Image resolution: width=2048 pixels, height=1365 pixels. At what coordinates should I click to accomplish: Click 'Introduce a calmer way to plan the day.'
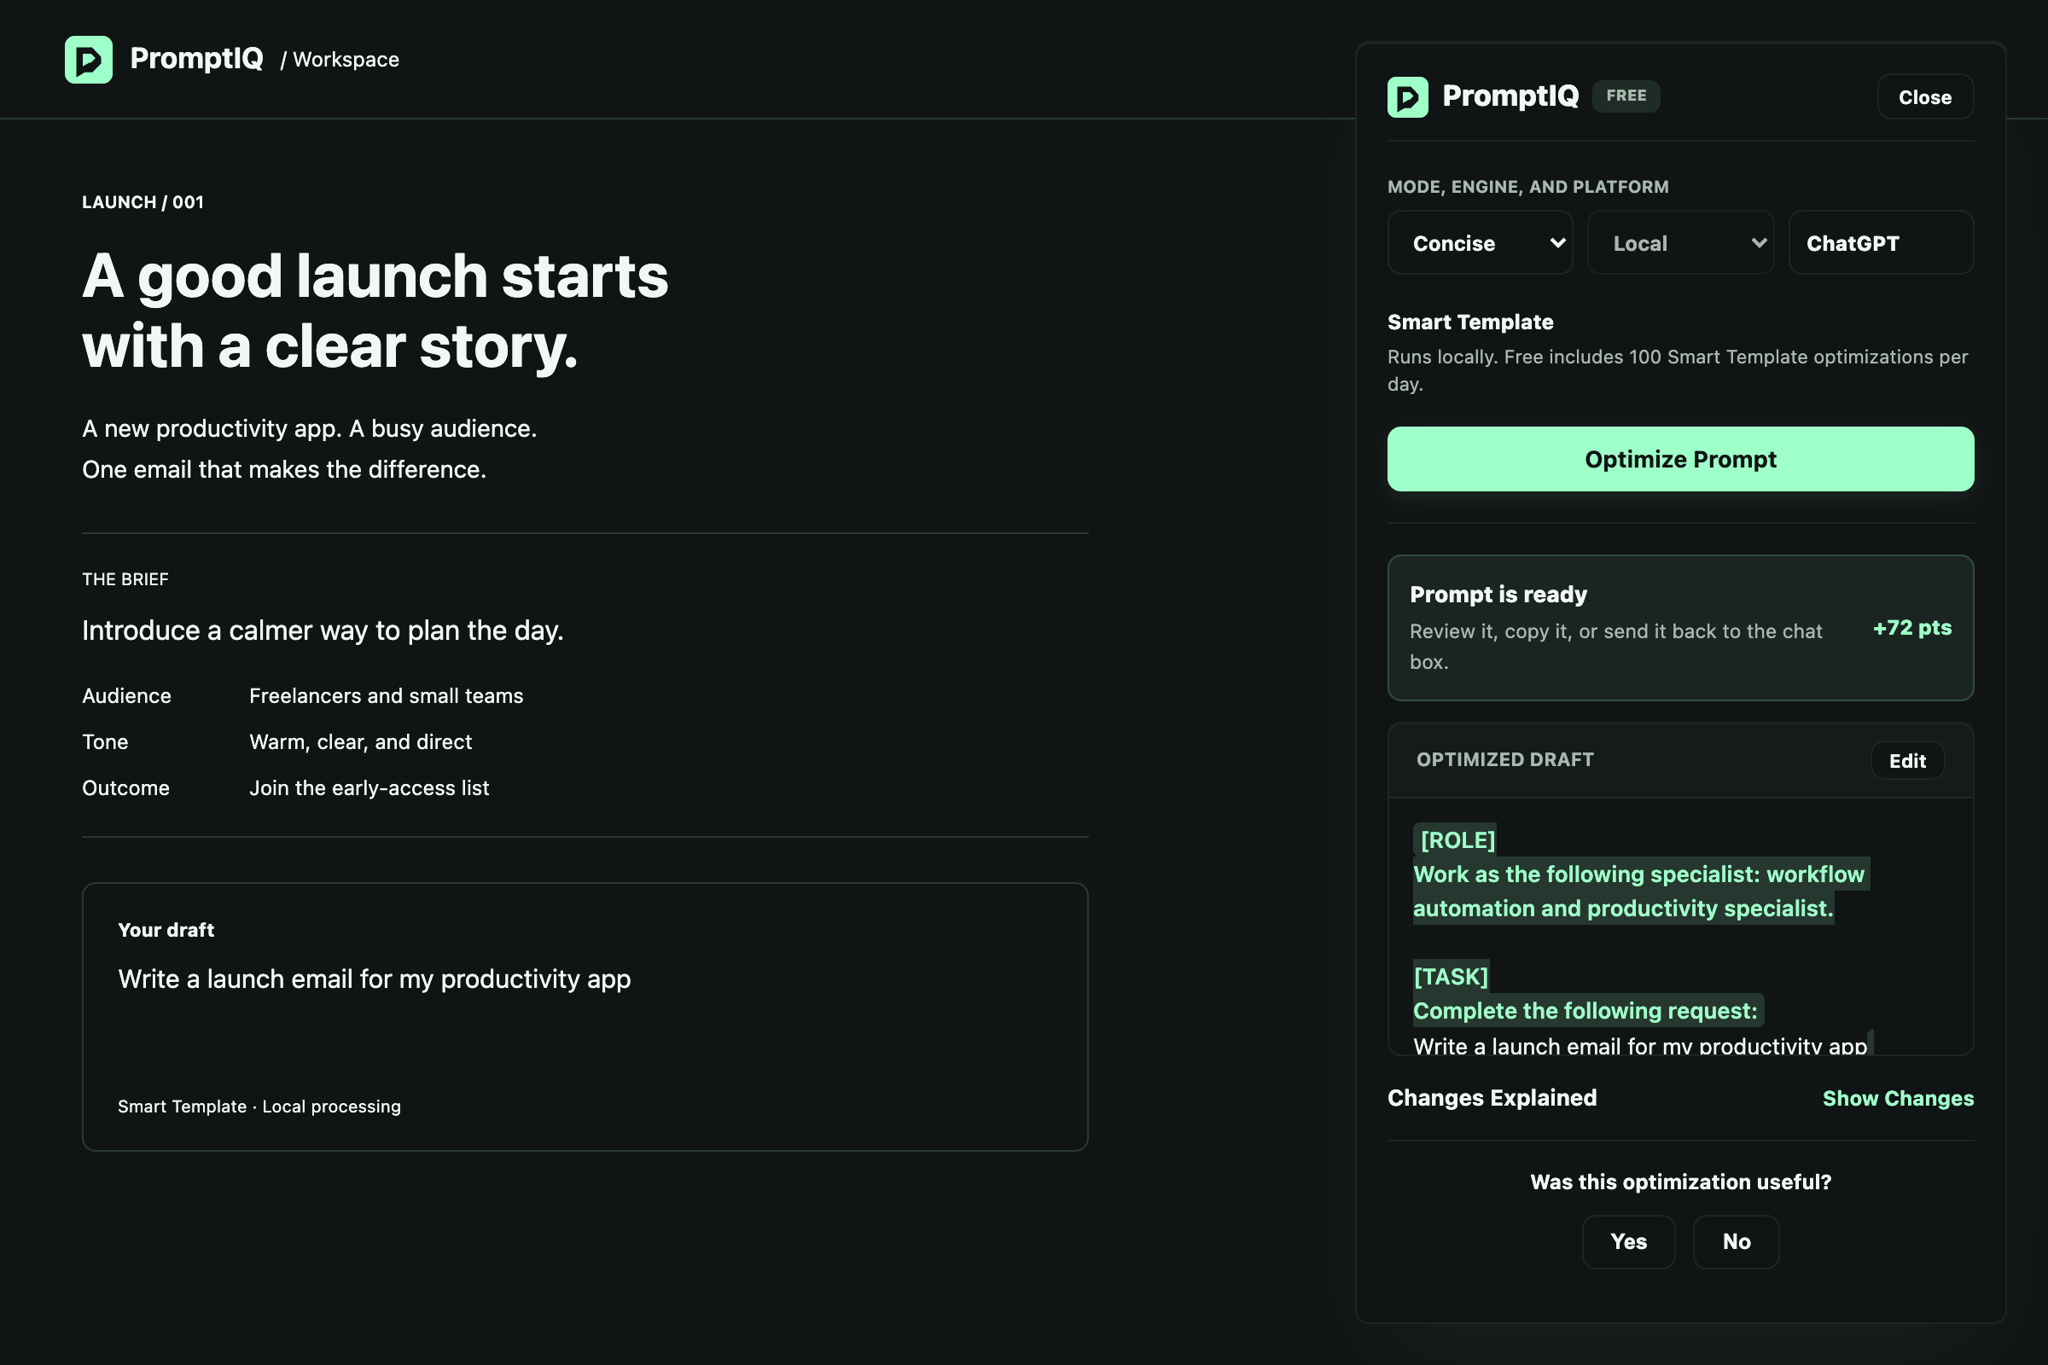323,630
